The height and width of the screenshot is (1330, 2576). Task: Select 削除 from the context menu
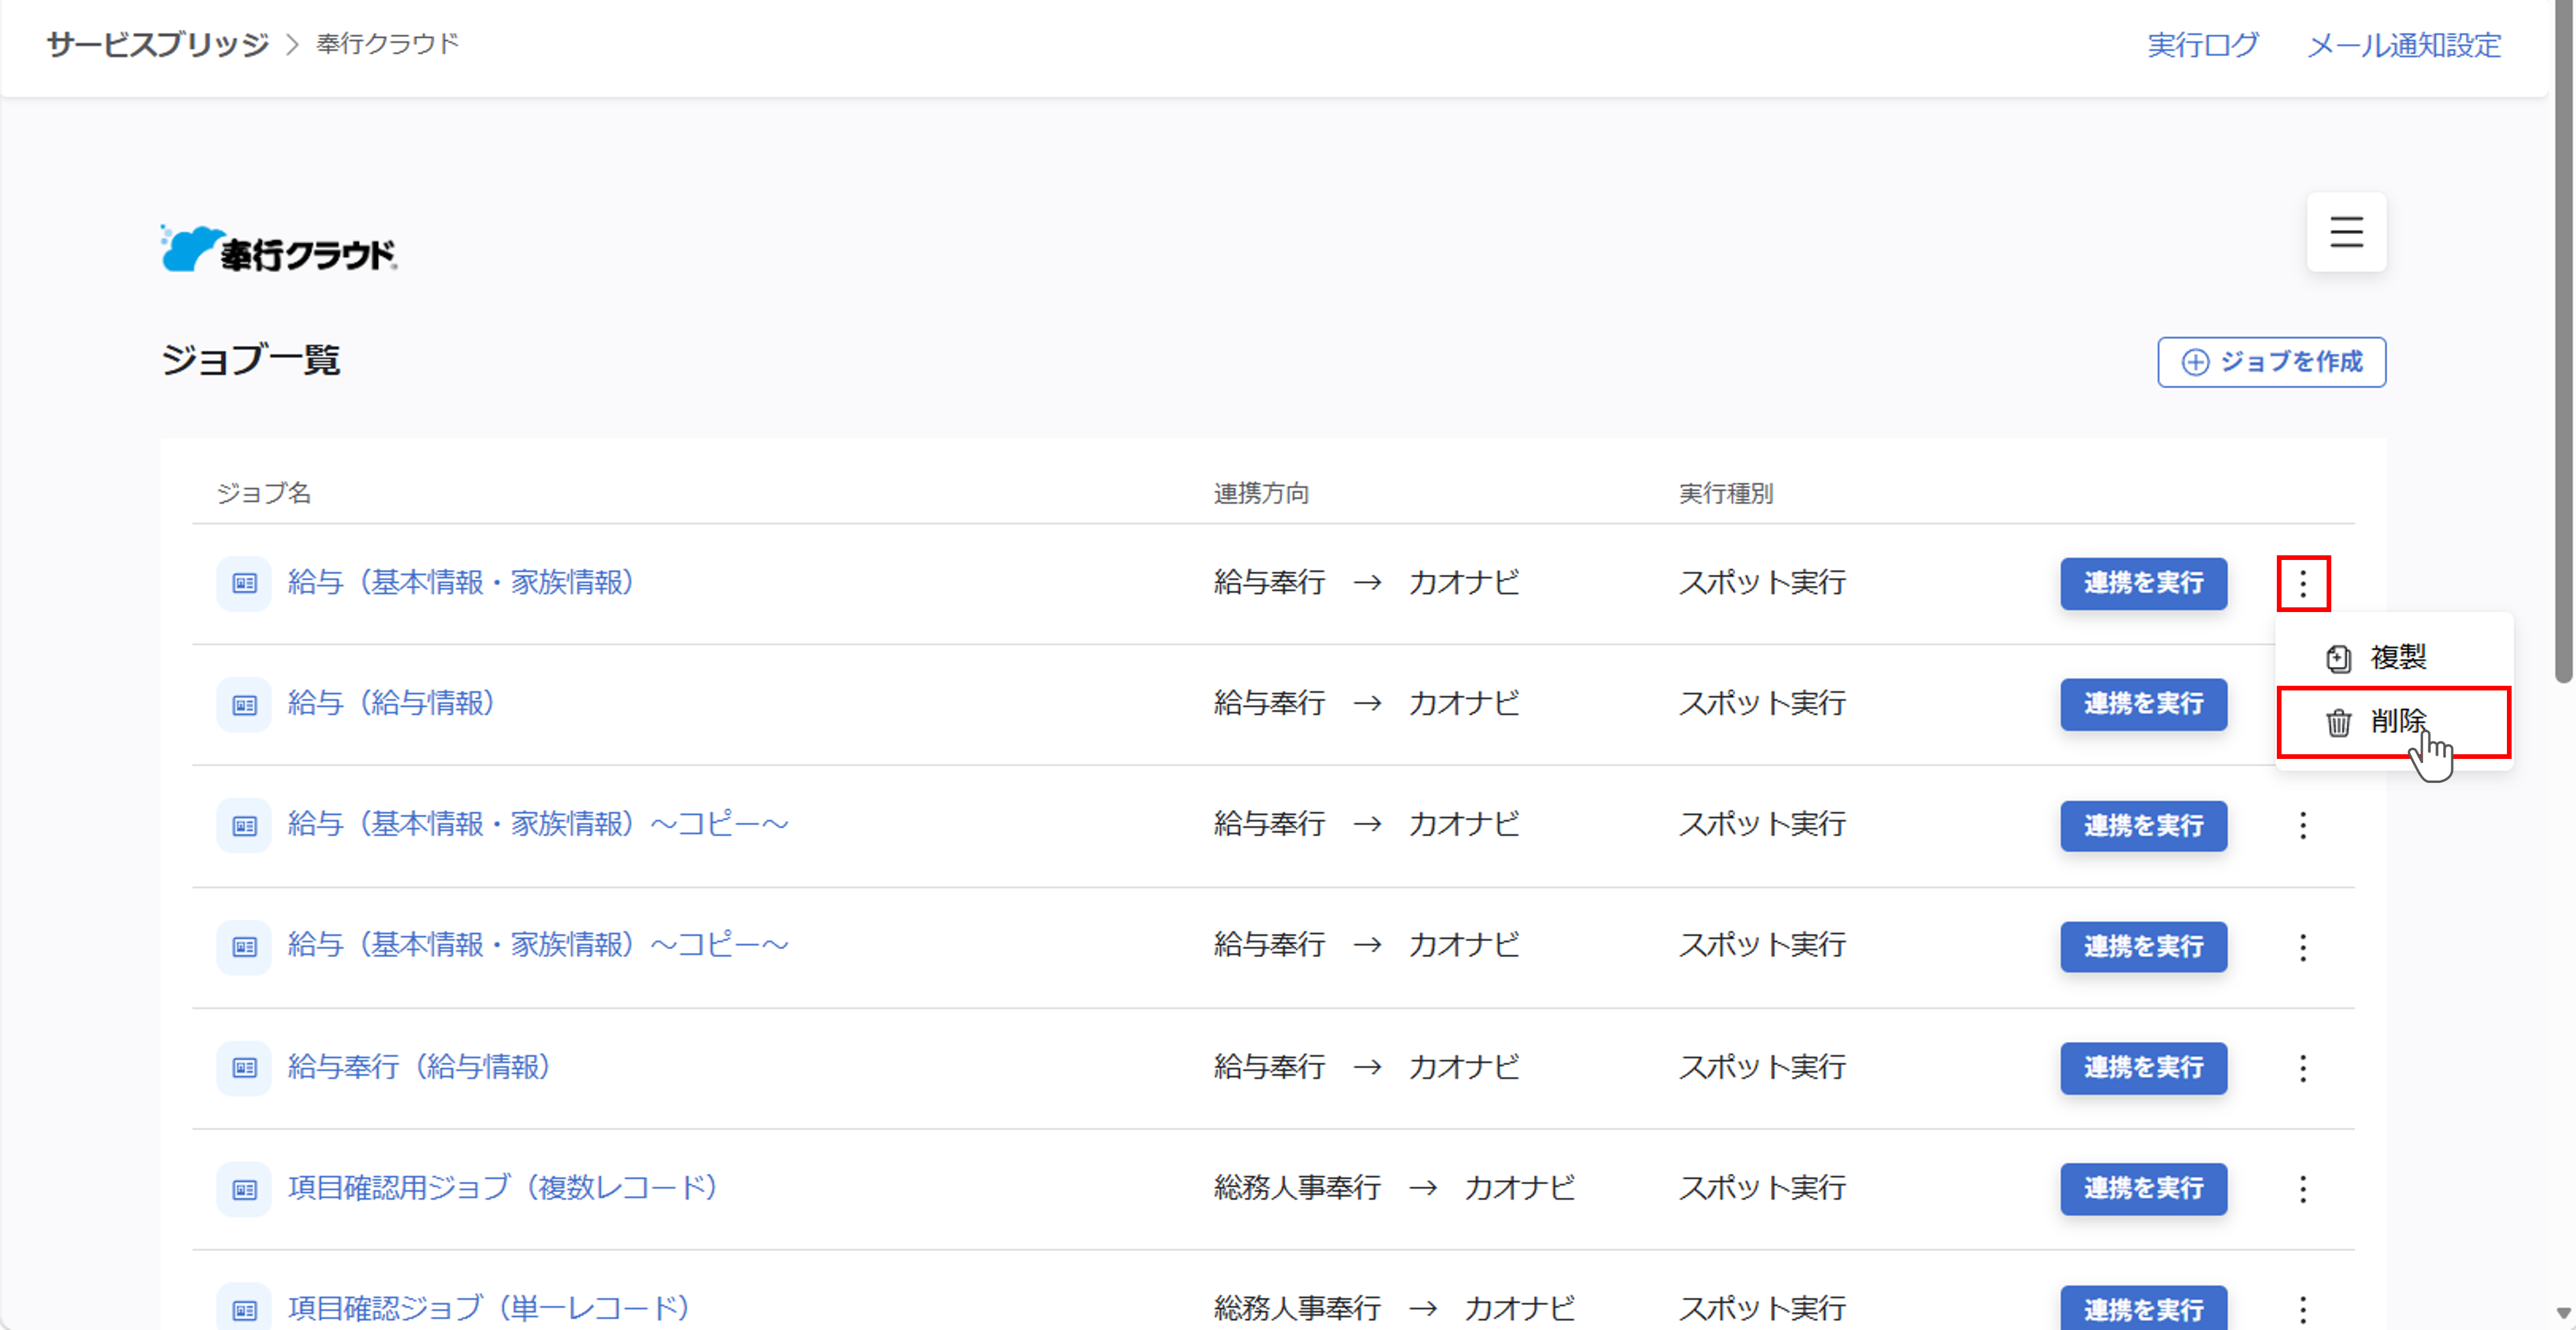pos(2394,721)
